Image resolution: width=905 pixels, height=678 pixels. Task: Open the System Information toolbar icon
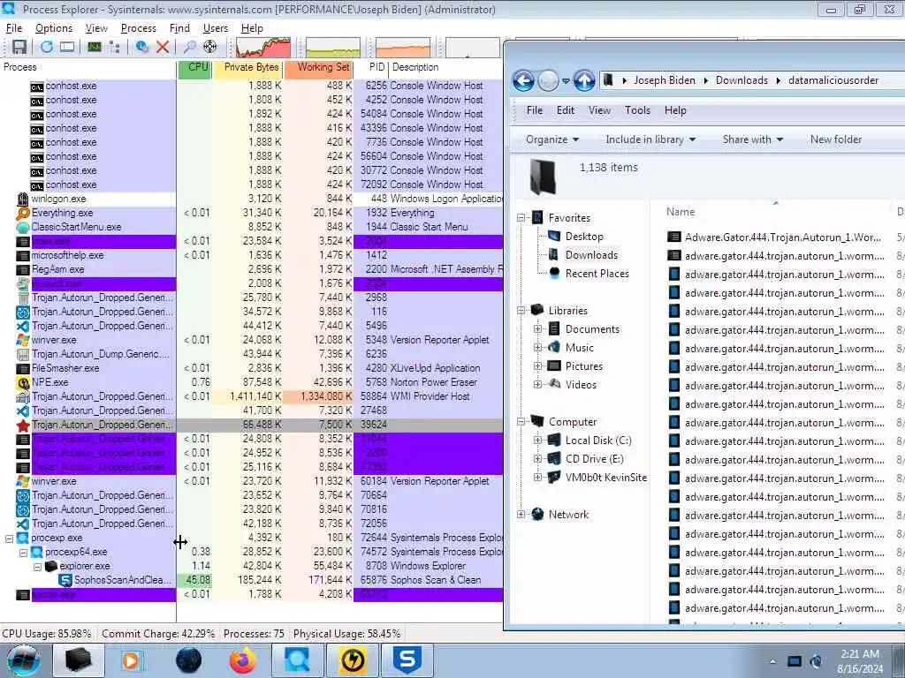point(95,47)
